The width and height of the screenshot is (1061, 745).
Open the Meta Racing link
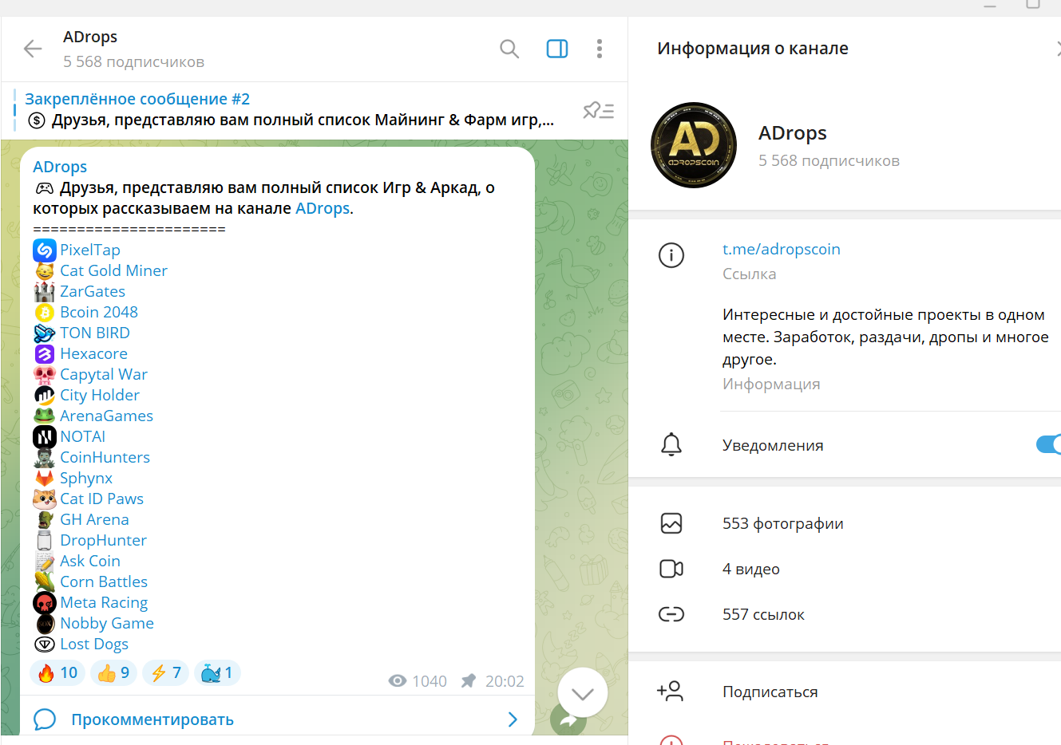[x=104, y=602]
